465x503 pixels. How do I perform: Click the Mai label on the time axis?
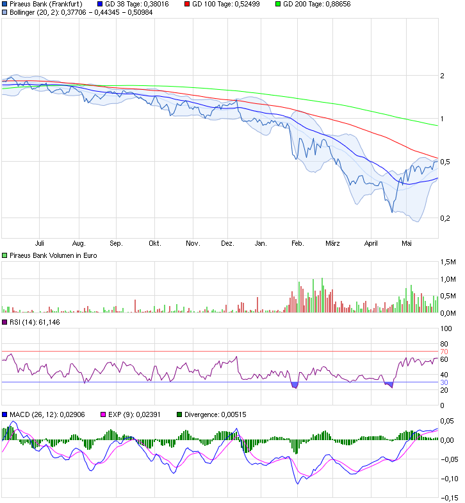point(406,244)
